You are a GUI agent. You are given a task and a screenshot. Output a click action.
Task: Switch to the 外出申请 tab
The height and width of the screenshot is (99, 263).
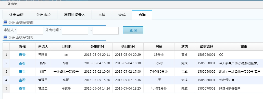coord(16,15)
